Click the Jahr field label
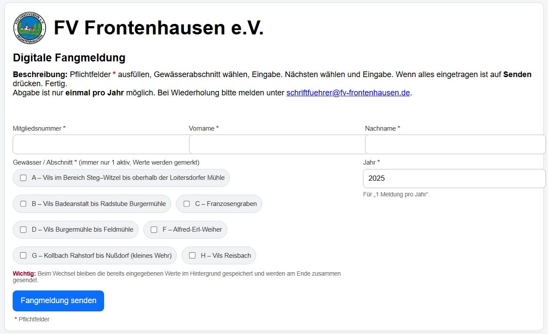 369,162
